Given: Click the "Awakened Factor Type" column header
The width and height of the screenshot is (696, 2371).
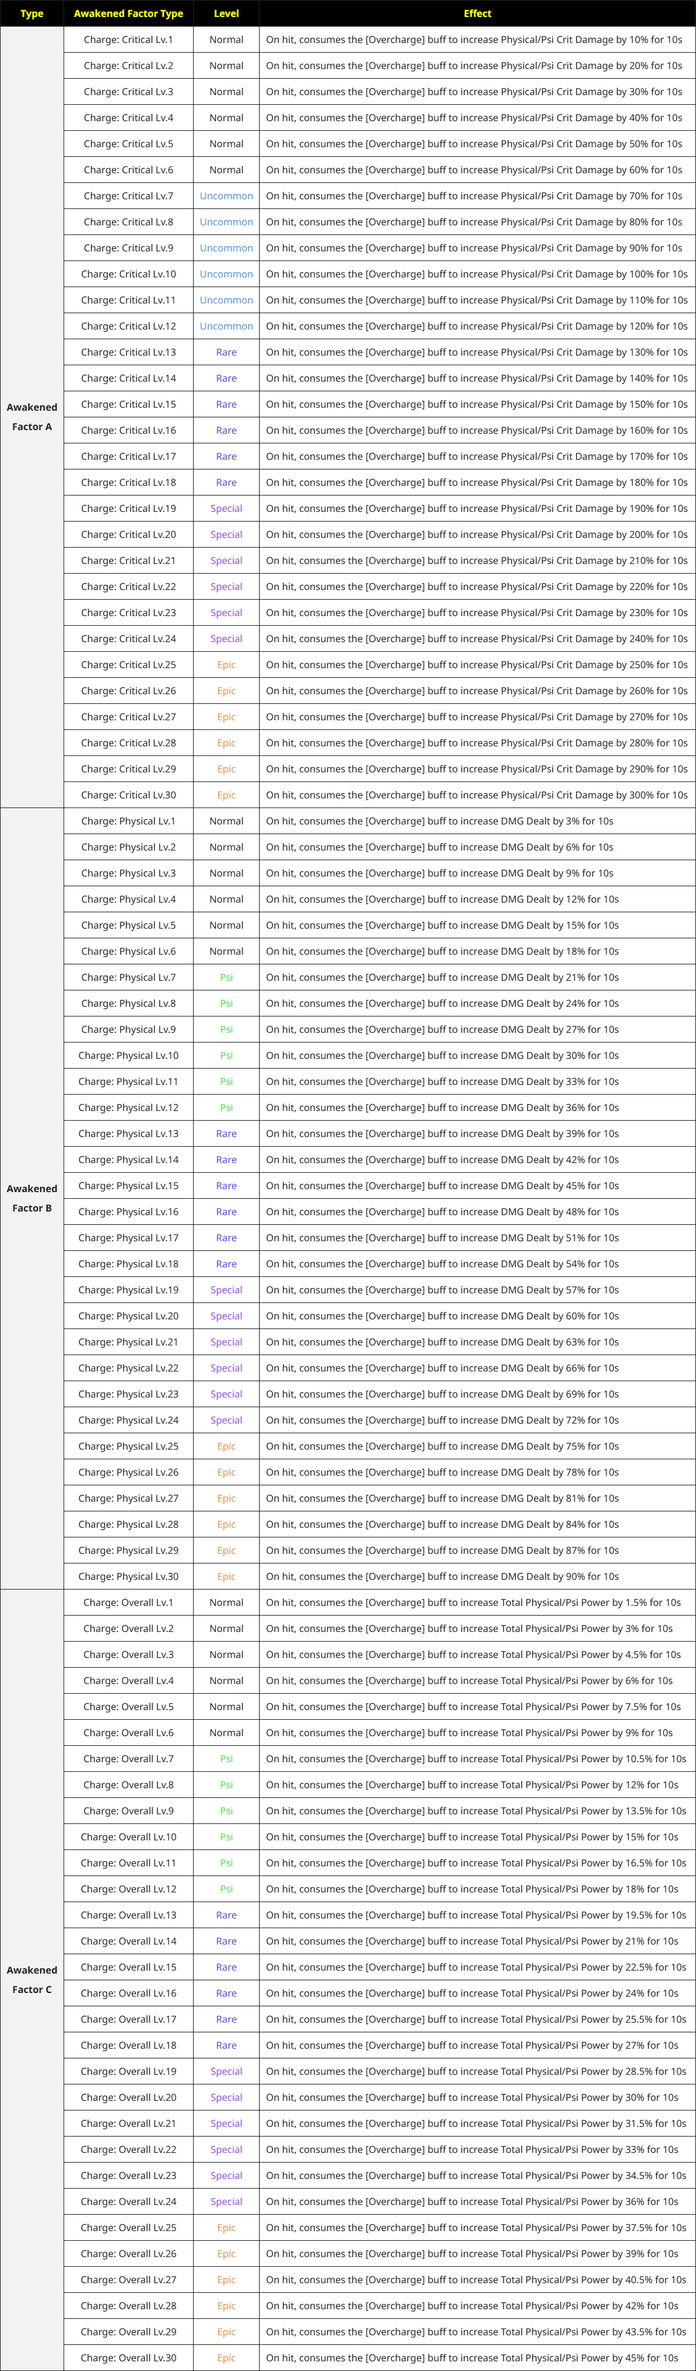Looking at the screenshot, I should pyautogui.click(x=129, y=14).
